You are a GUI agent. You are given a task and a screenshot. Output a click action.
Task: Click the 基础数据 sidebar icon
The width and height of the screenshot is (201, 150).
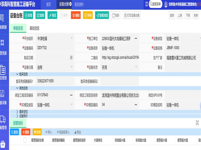[x=3, y=18]
